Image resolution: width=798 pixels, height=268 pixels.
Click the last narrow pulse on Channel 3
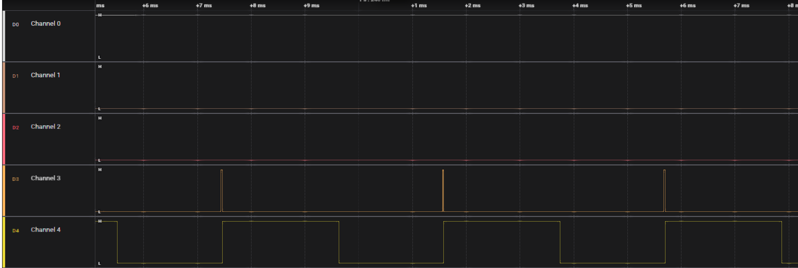(664, 191)
